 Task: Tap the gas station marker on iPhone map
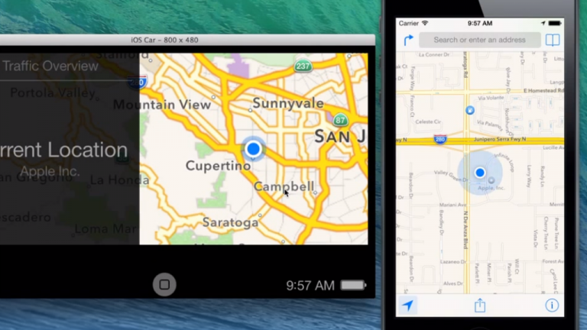[x=470, y=110]
